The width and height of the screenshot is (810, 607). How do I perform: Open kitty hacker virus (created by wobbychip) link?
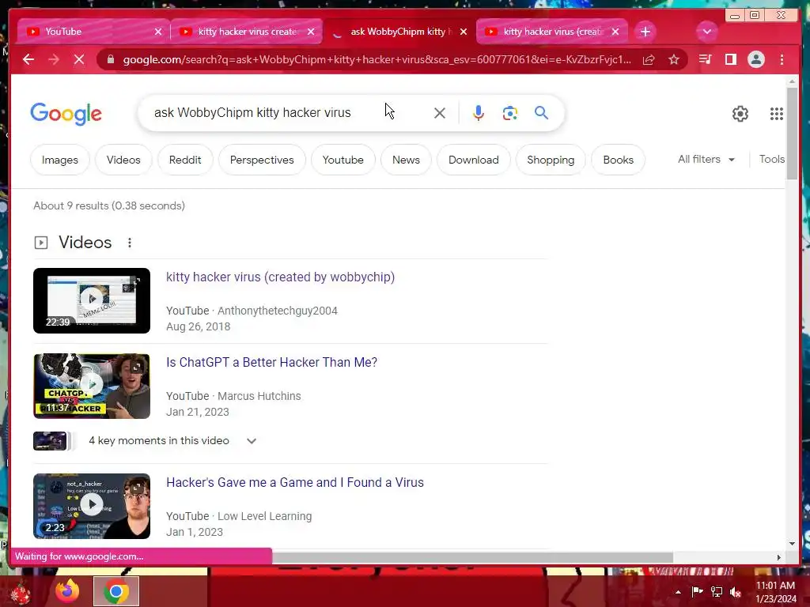280,277
